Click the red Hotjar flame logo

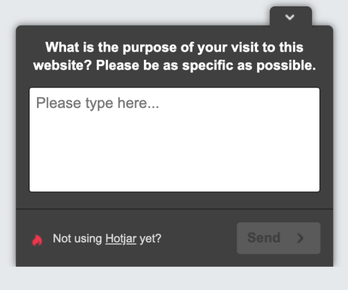tap(37, 239)
